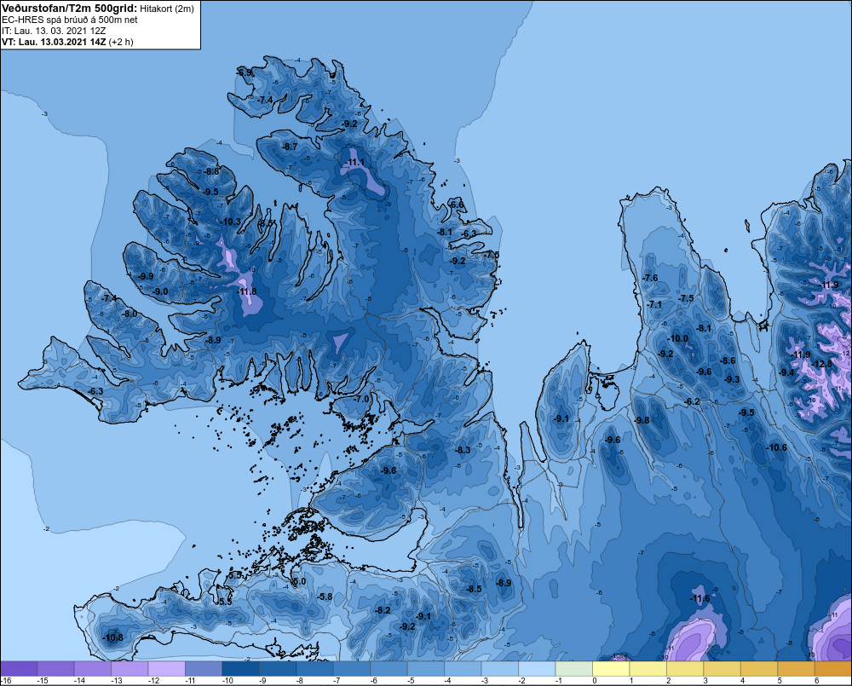This screenshot has height=686, width=852.
Task: Select the -11.1 temperature label
Action: pyautogui.click(x=355, y=163)
